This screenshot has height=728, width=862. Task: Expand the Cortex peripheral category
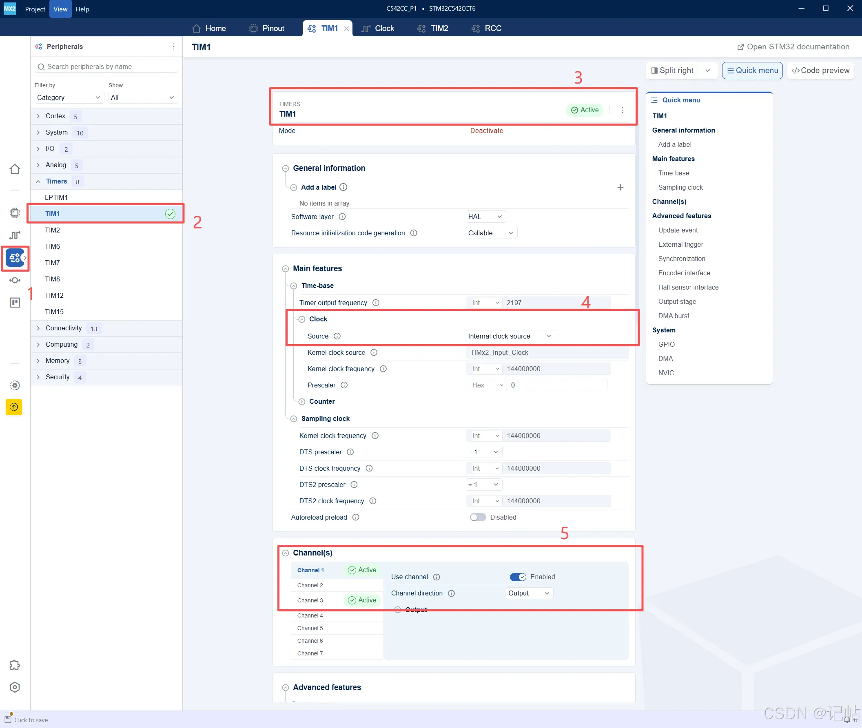38,116
